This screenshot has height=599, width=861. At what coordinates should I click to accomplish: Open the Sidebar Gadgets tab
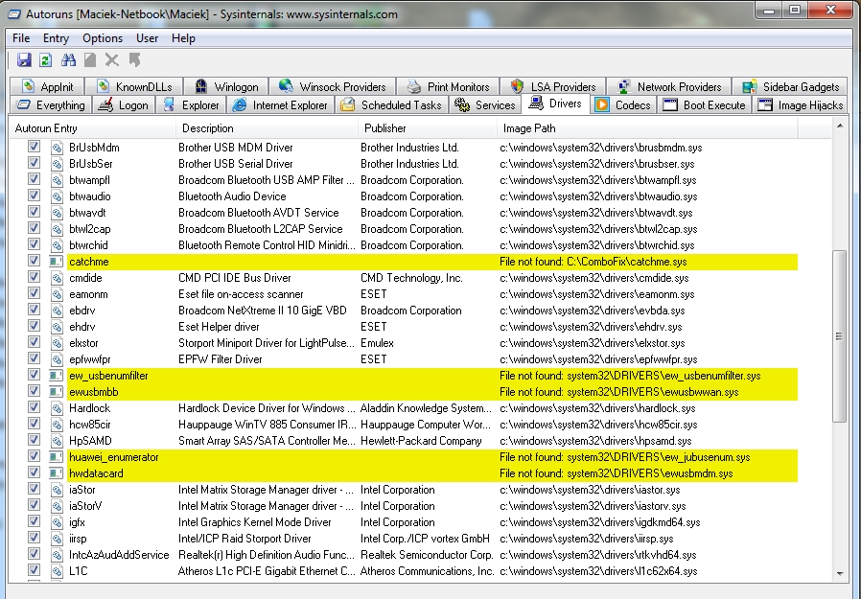point(790,87)
